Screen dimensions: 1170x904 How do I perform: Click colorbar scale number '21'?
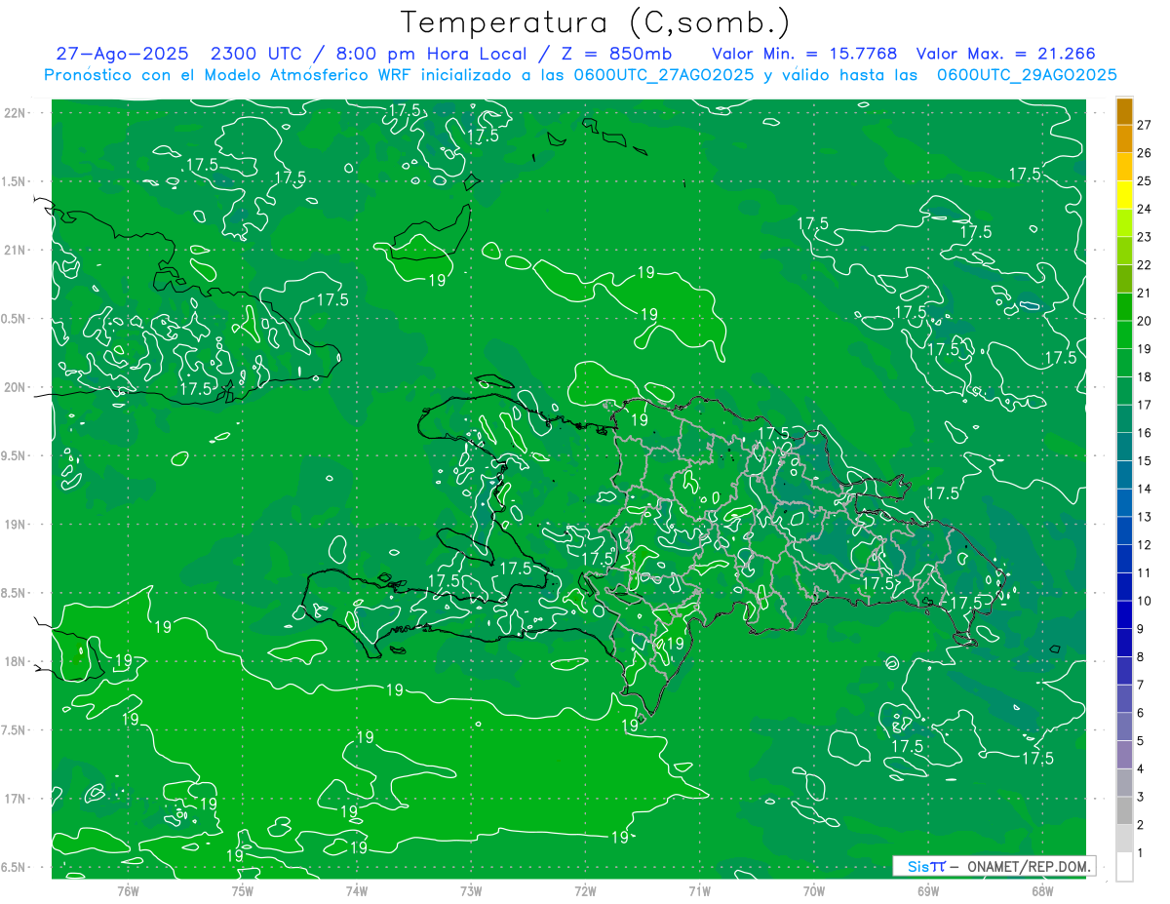coord(1145,293)
